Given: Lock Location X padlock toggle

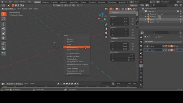Looking at the screenshot, I should [x=133, y=19].
